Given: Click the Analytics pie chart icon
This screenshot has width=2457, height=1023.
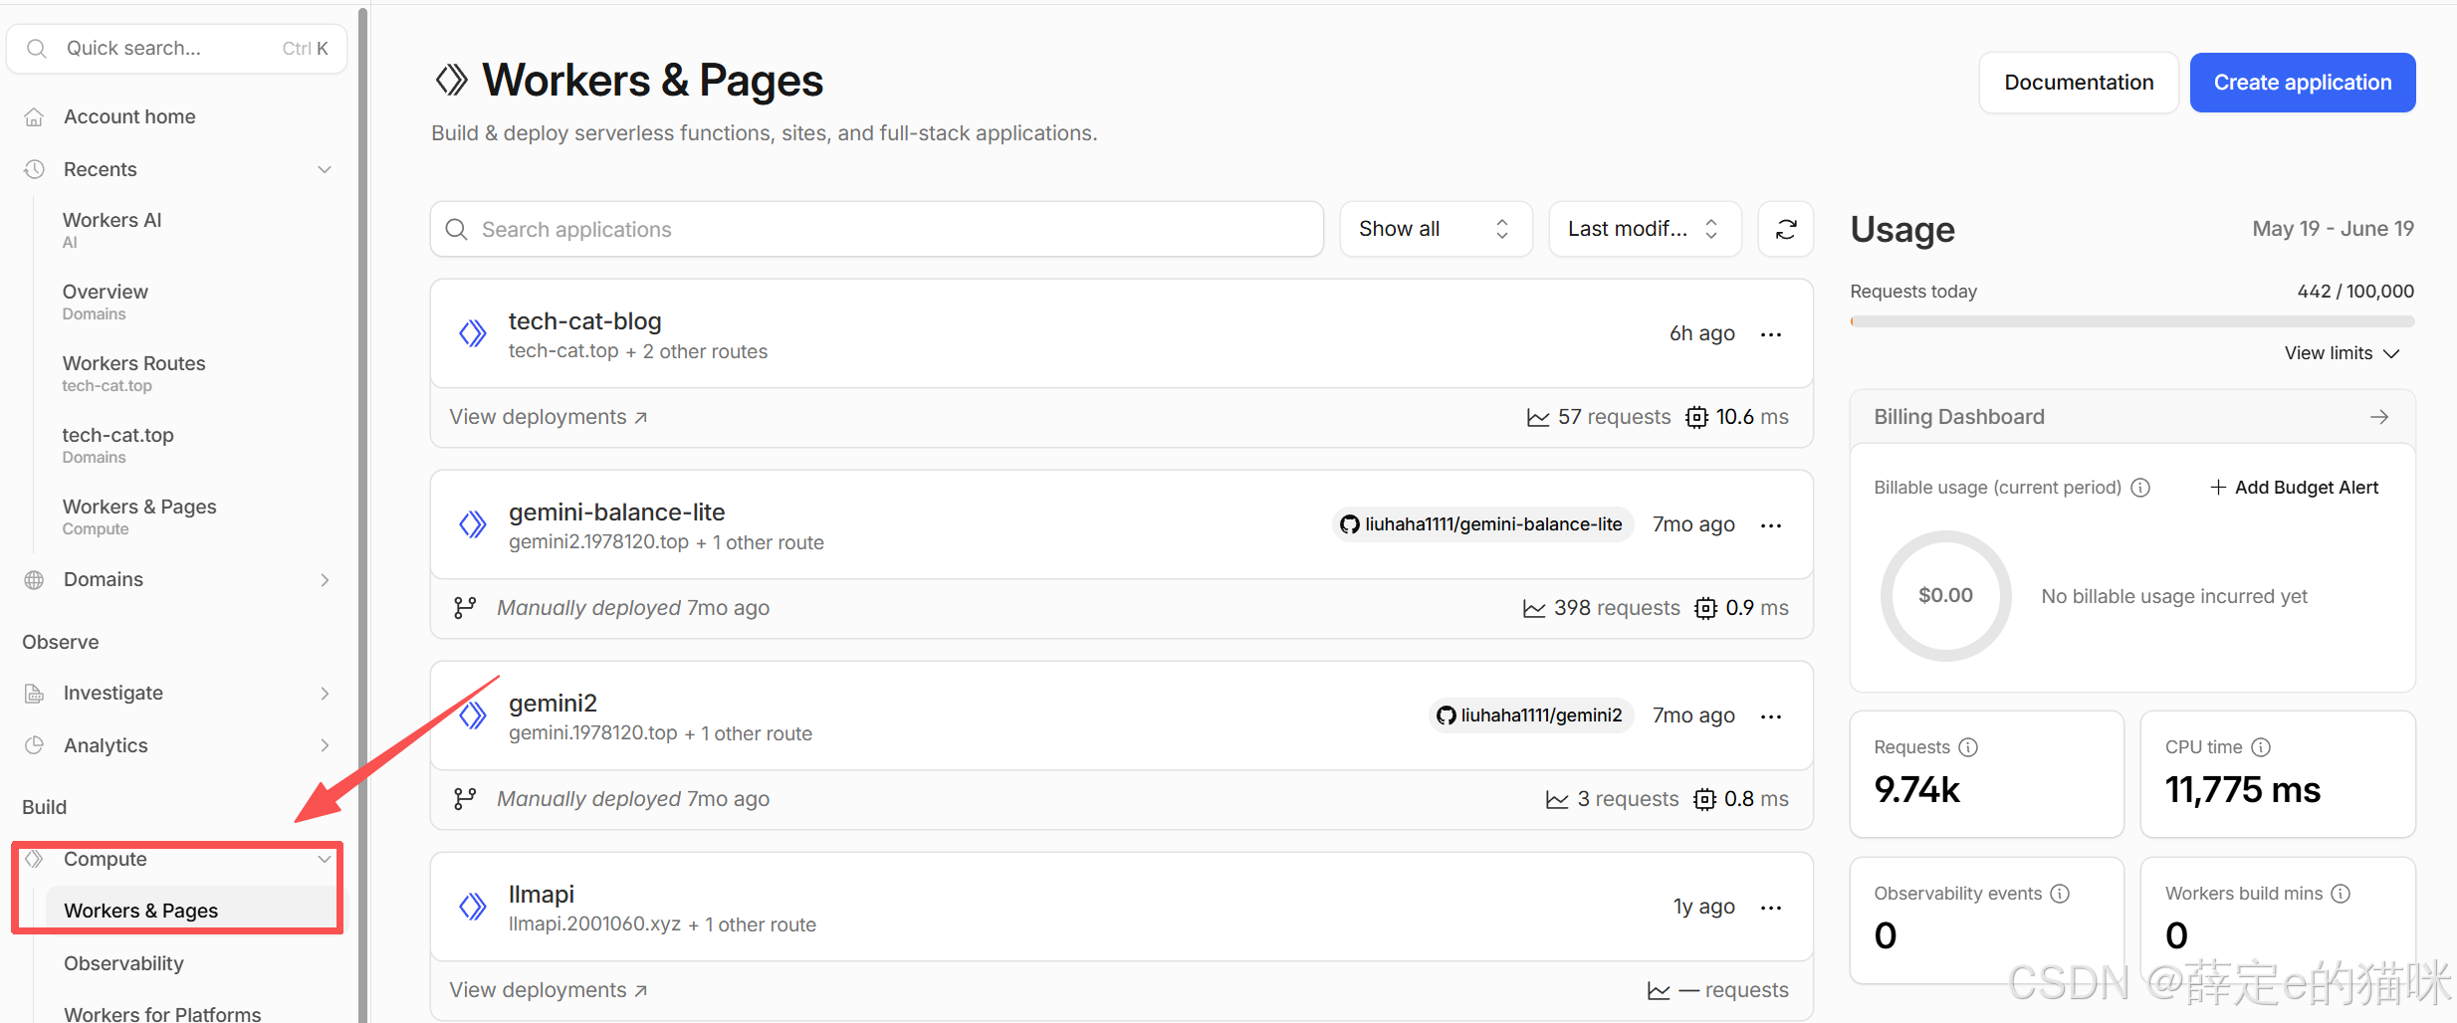Looking at the screenshot, I should [x=34, y=745].
